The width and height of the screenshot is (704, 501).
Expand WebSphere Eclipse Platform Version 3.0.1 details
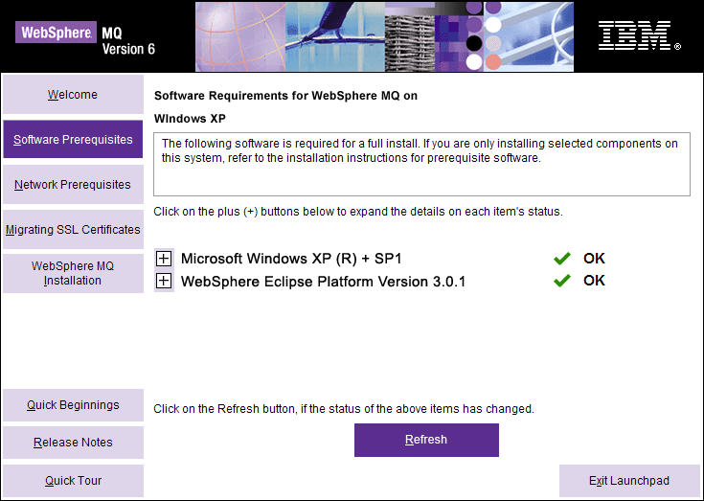[164, 281]
